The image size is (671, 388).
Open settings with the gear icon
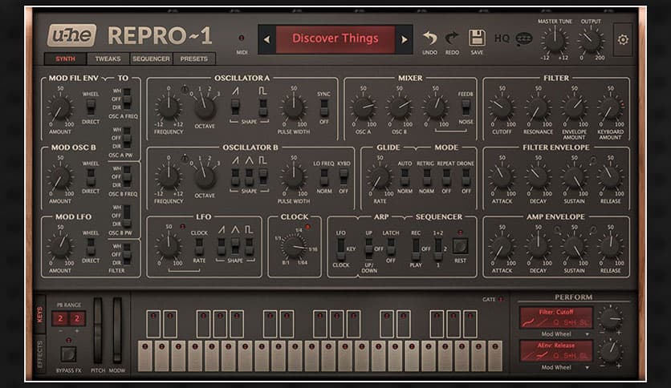622,38
